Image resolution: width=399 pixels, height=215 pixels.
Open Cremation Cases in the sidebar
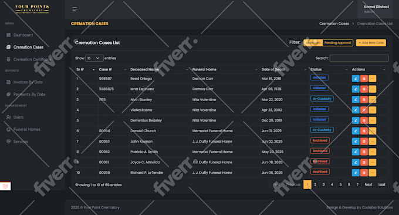[28, 47]
